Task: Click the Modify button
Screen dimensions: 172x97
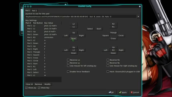Action: tap(47, 84)
